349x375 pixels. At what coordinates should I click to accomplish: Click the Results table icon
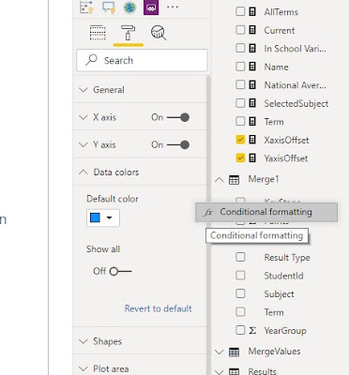234,372
